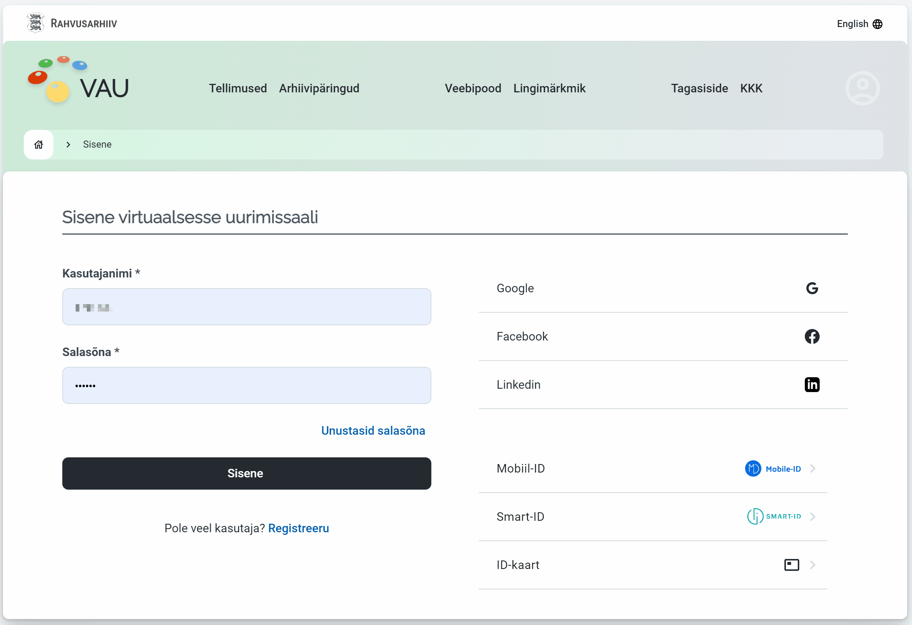Click the Rahvusarhiiv coat of arms logo

pyautogui.click(x=35, y=23)
